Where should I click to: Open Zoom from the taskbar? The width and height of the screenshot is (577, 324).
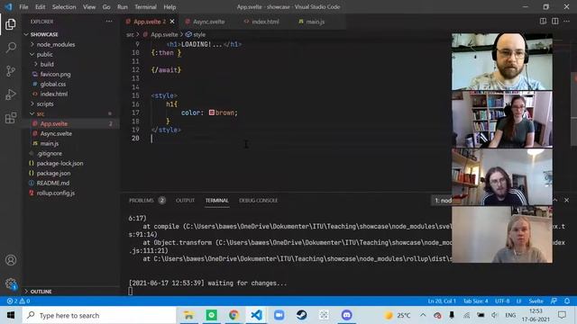[x=279, y=315]
